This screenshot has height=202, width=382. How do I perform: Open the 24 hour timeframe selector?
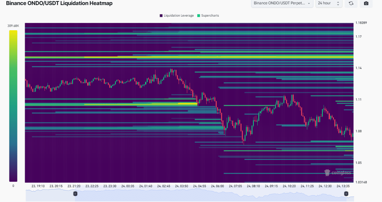coord(328,3)
